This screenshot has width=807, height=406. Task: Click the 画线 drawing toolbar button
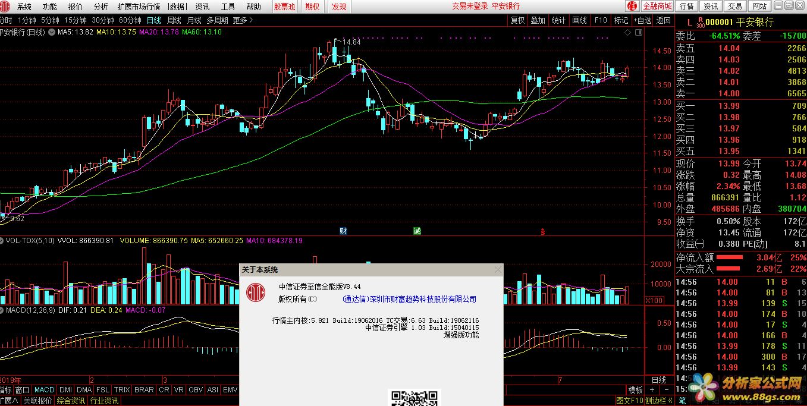[x=580, y=20]
